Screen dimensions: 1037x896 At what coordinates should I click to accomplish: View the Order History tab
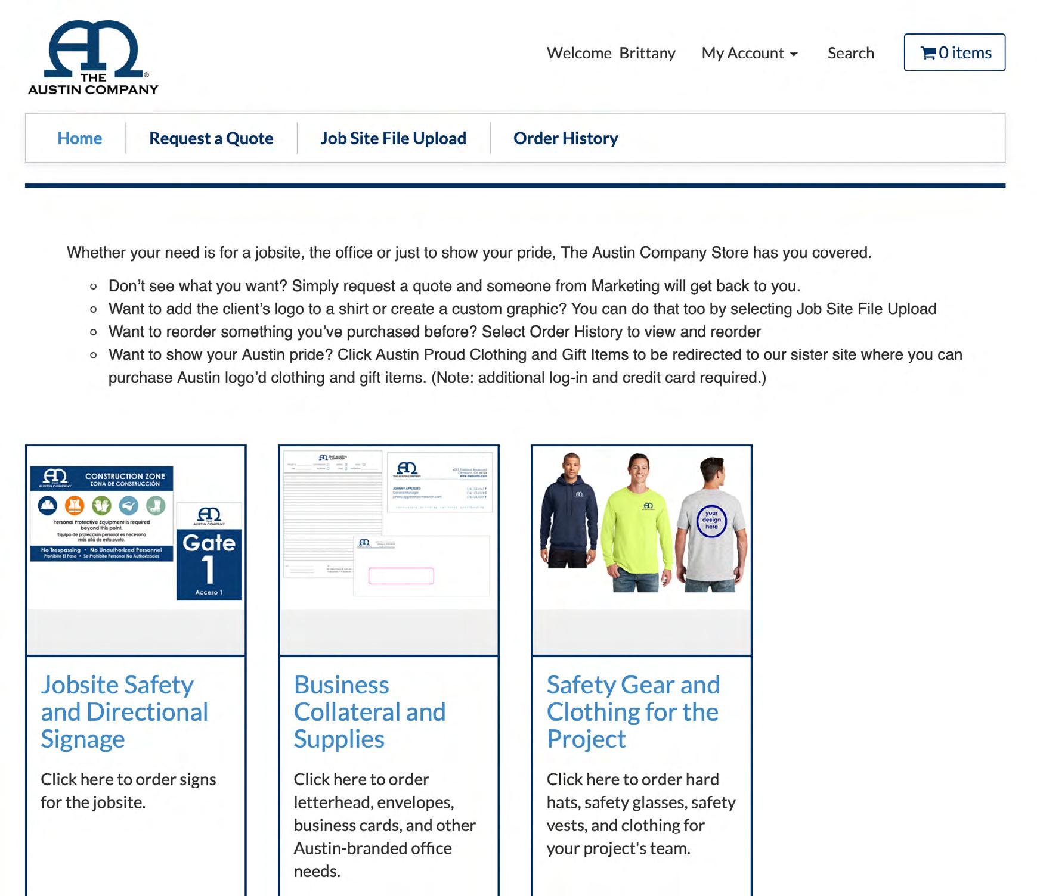coord(565,138)
